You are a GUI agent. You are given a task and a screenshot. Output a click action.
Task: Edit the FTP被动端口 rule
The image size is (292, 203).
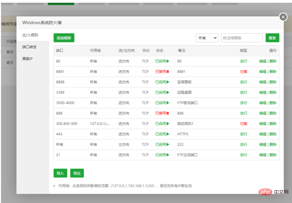[263, 103]
